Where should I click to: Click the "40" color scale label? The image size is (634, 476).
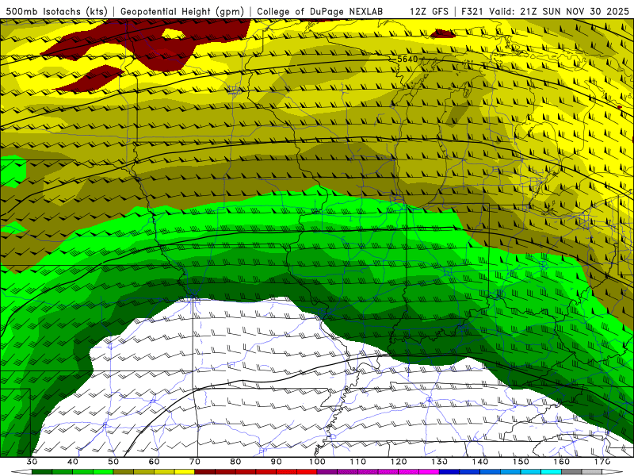click(x=73, y=462)
